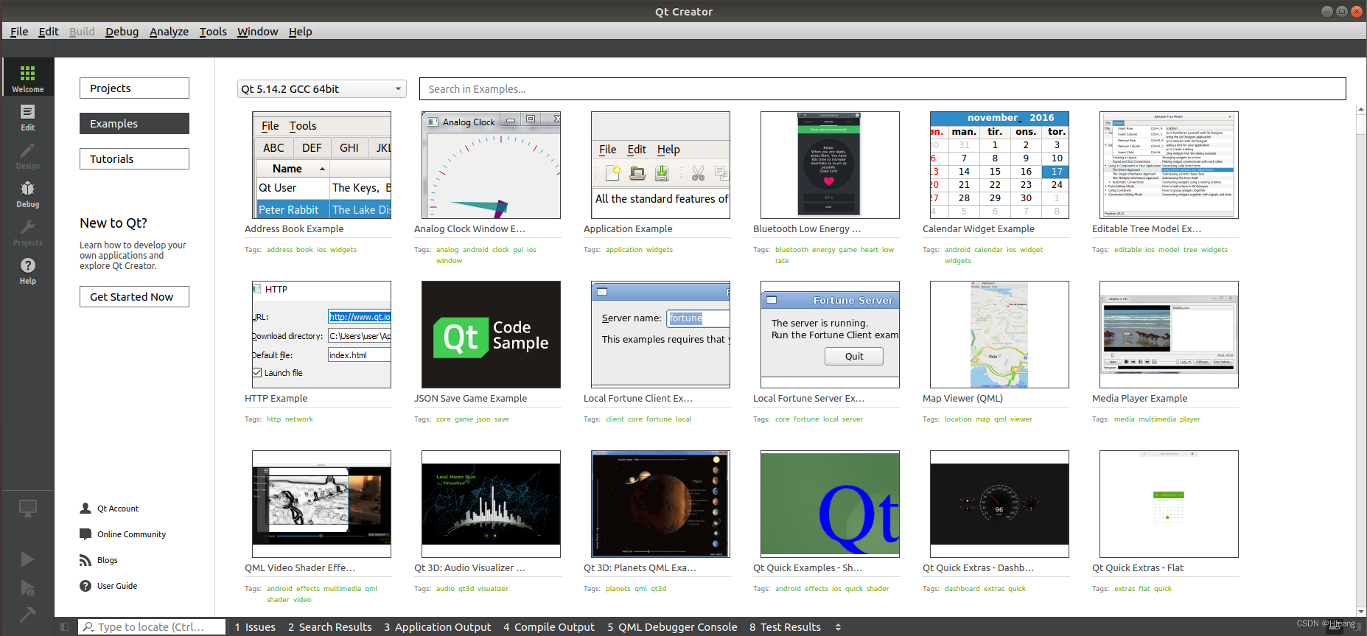This screenshot has height=636, width=1367.
Task: Open the Bluetooth Low Energy example thumbnail
Action: click(x=830, y=165)
